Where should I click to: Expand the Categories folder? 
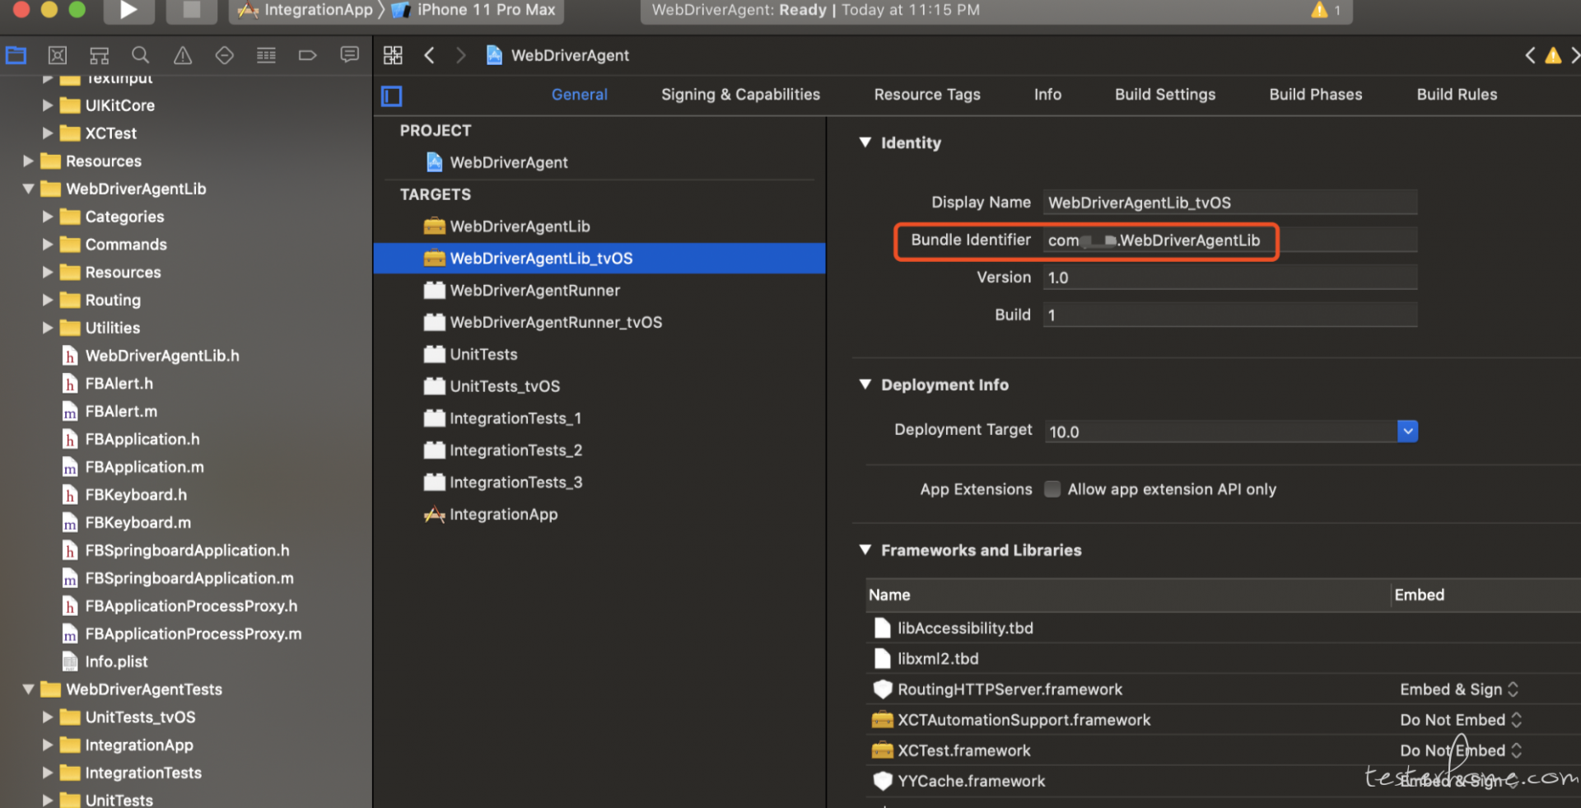pyautogui.click(x=48, y=217)
